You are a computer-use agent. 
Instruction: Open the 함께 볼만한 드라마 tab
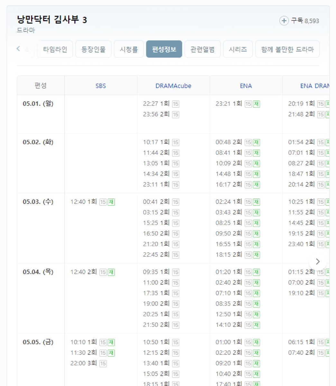287,49
